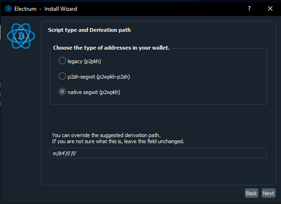Close the Install Wizard window
The image size is (281, 204).
pyautogui.click(x=270, y=8)
